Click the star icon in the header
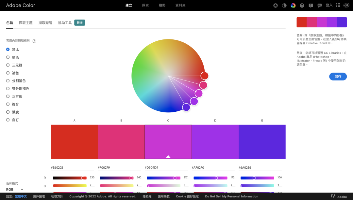This screenshot has height=200, width=353. [275, 6]
